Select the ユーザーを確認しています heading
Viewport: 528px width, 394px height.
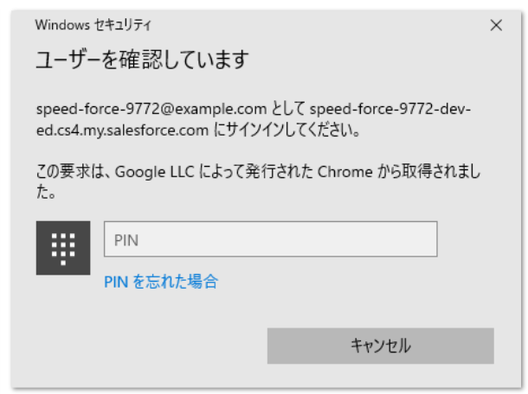point(143,60)
